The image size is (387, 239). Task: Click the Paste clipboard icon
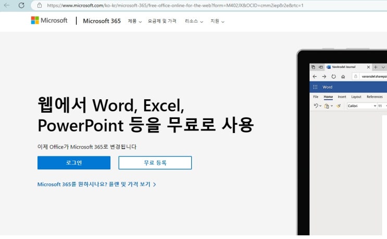[x=327, y=106]
